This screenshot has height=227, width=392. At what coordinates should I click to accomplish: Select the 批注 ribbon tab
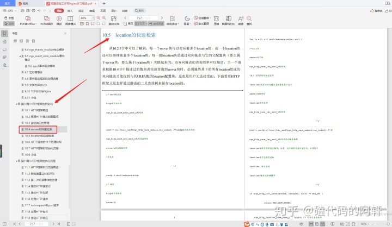tap(81, 11)
